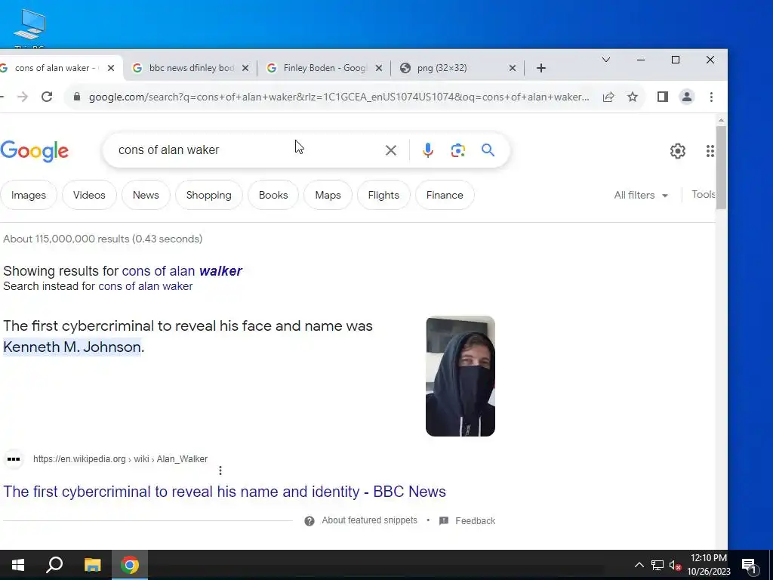
Task: Click the Wikipedia result favicon
Action: point(14,459)
